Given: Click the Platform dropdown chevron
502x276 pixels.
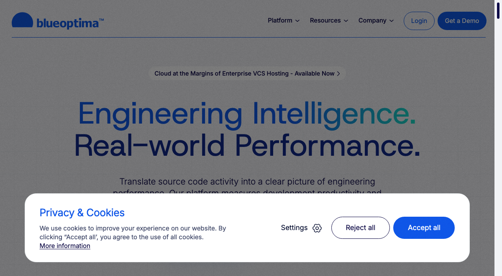Looking at the screenshot, I should pos(297,20).
